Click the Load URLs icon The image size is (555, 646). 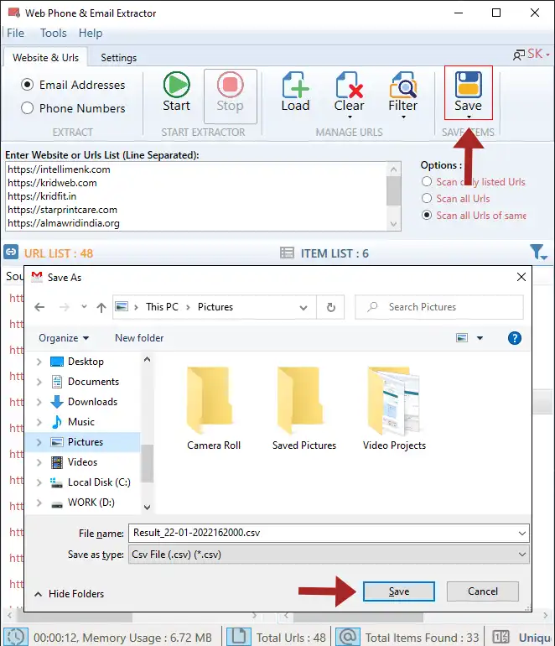(x=295, y=85)
